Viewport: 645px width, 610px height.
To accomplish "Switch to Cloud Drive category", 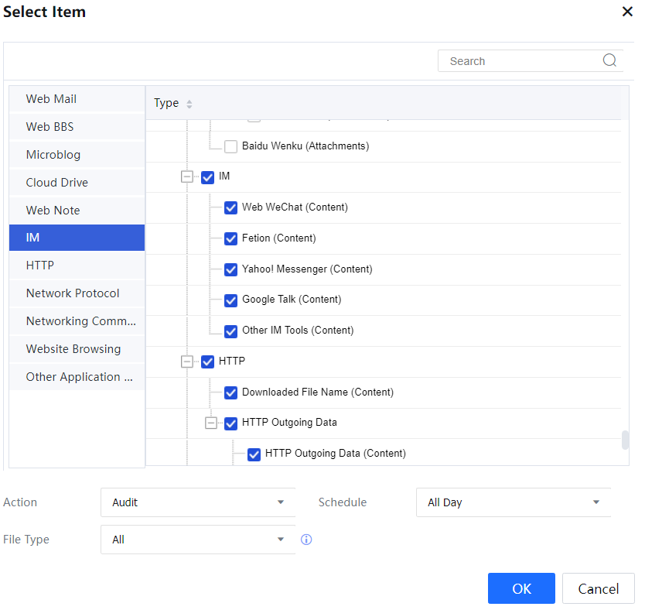I will click(77, 183).
